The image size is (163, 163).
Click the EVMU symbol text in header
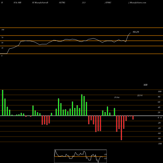coord(108,3)
